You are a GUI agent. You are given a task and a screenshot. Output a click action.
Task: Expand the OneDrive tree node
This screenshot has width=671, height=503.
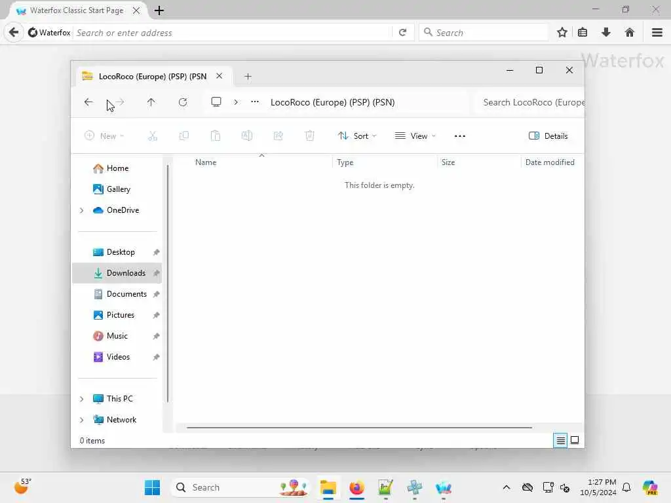(x=82, y=210)
